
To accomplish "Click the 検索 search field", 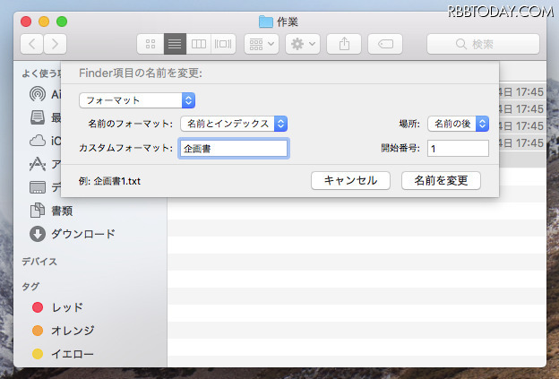I will (482, 43).
